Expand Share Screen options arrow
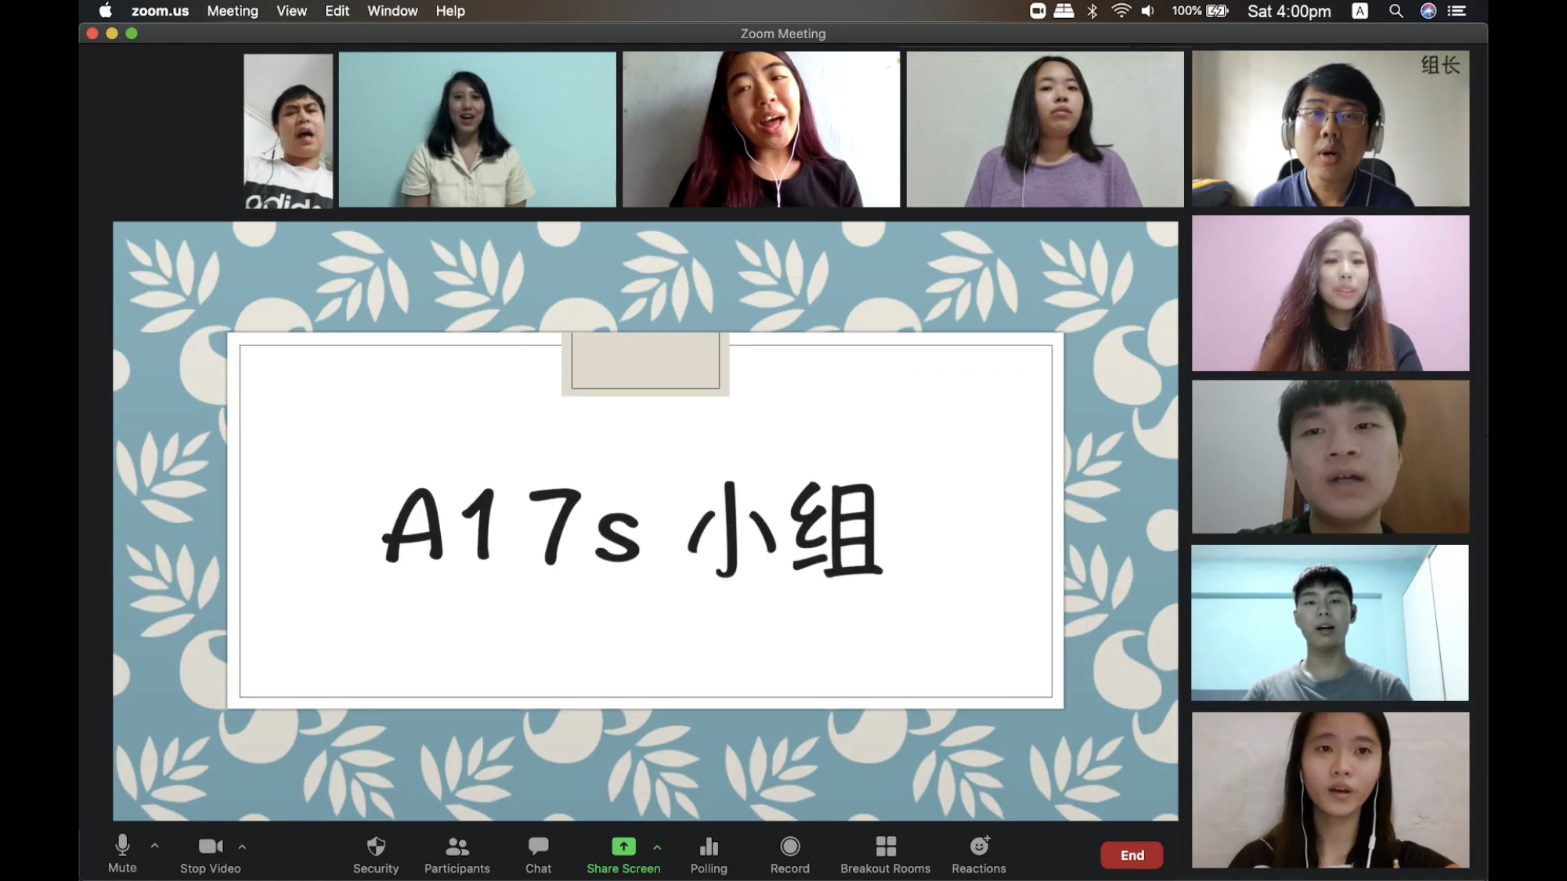Viewport: 1567px width, 881px height. (657, 847)
